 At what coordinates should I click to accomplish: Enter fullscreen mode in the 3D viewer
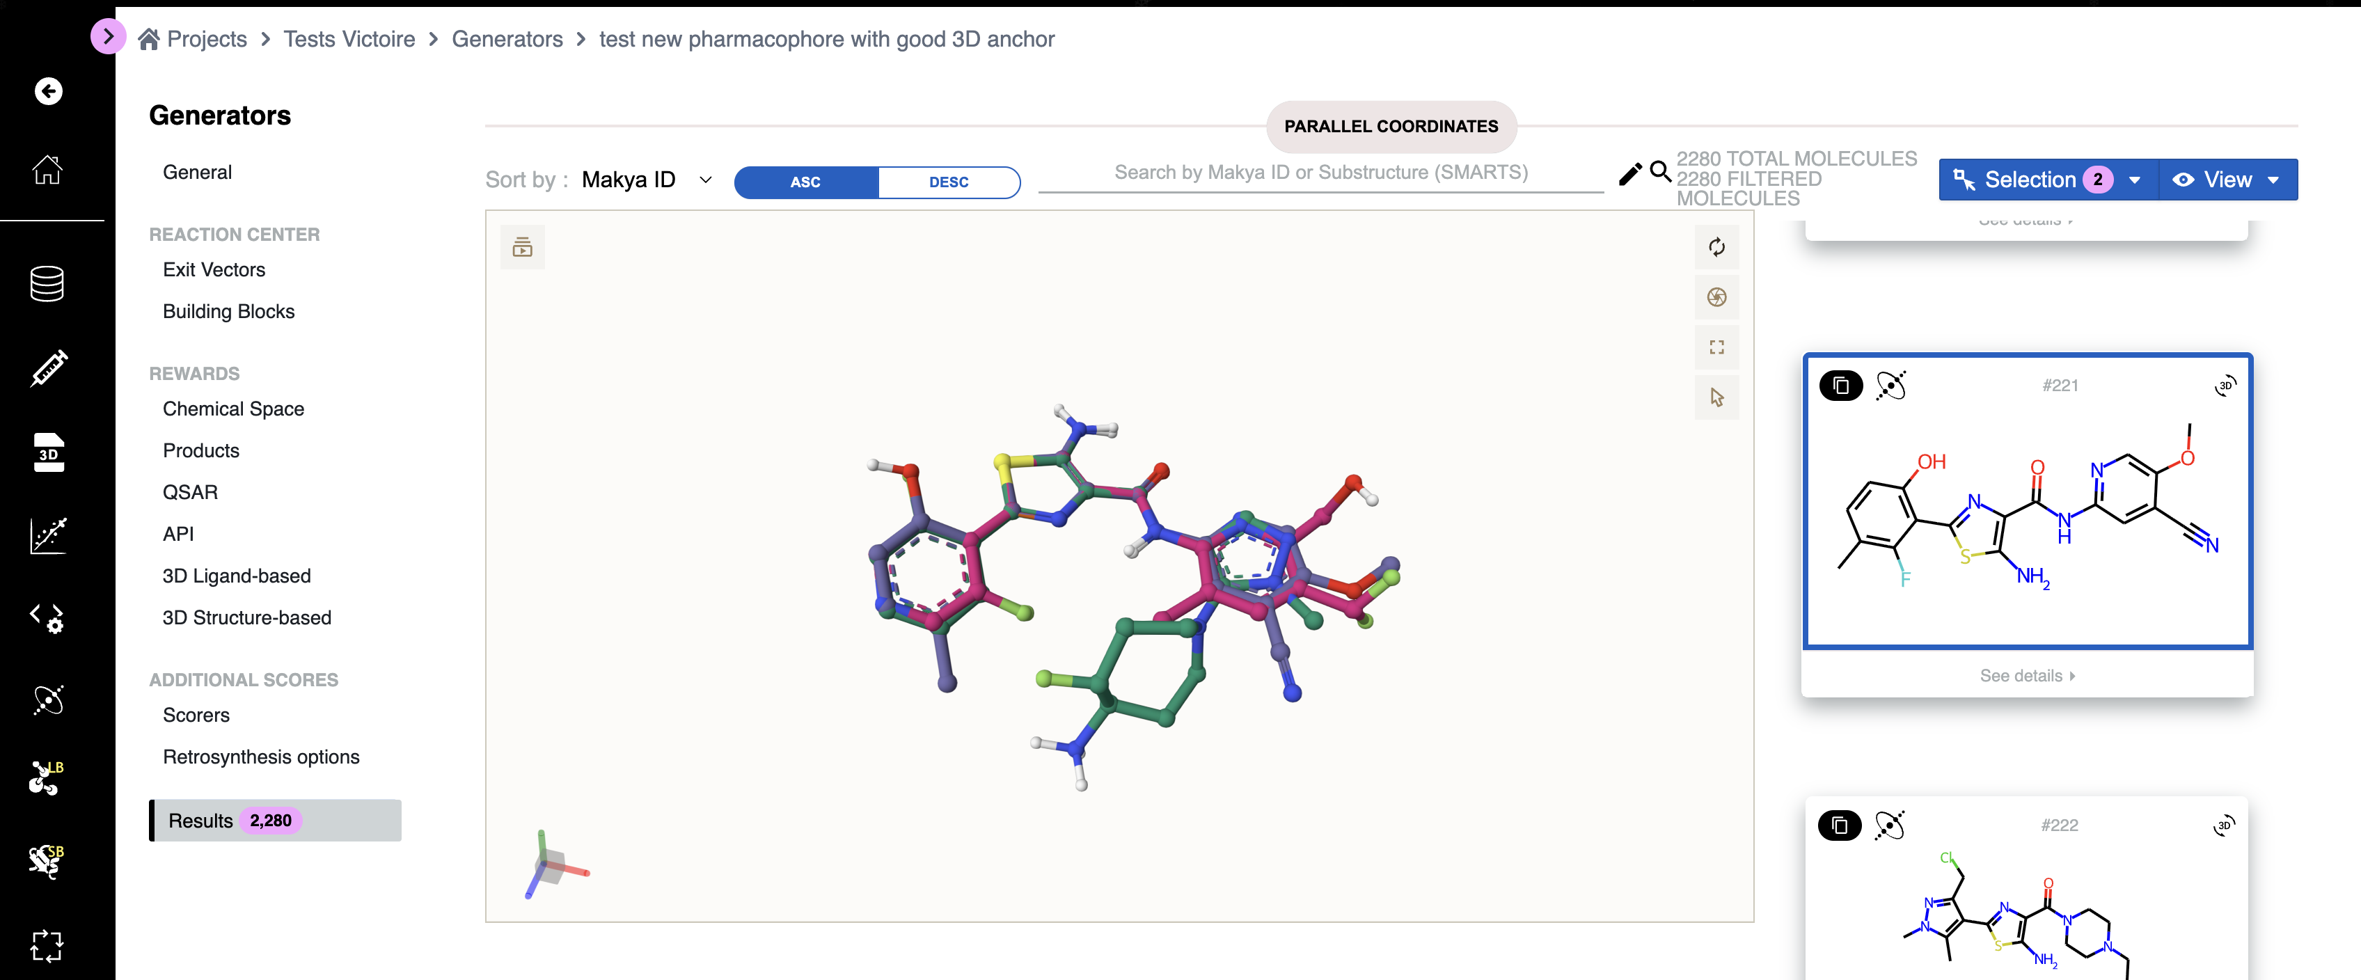pyautogui.click(x=1716, y=347)
